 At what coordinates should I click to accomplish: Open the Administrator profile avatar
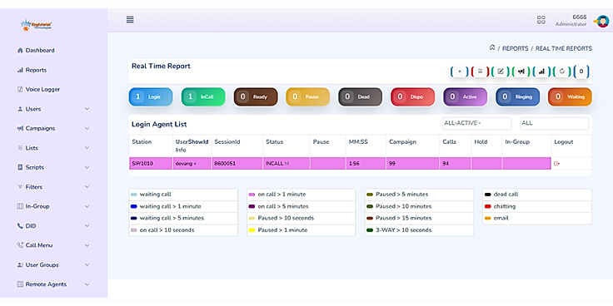(601, 21)
